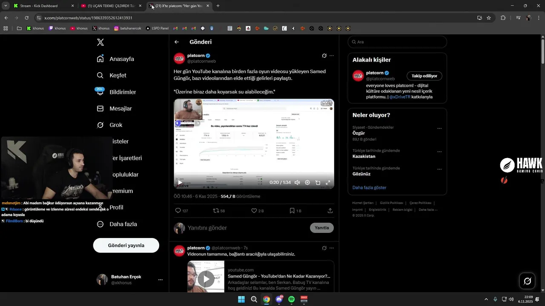The height and width of the screenshot is (306, 545).
Task: Click Grok icon on reply post
Action: pyautogui.click(x=324, y=248)
